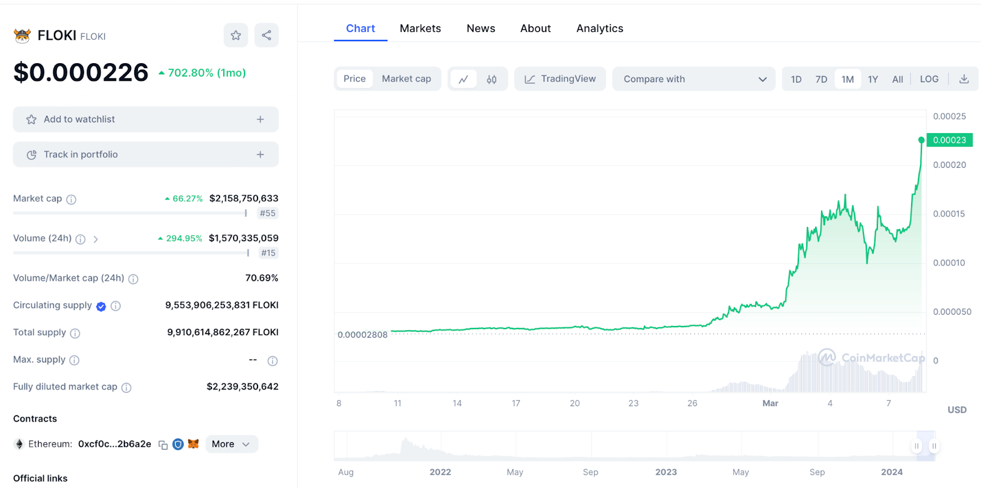Expand More contracts dropdown
This screenshot has width=981, height=489.
coord(231,444)
